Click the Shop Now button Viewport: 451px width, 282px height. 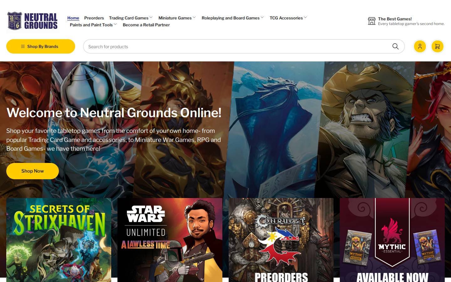tap(33, 171)
